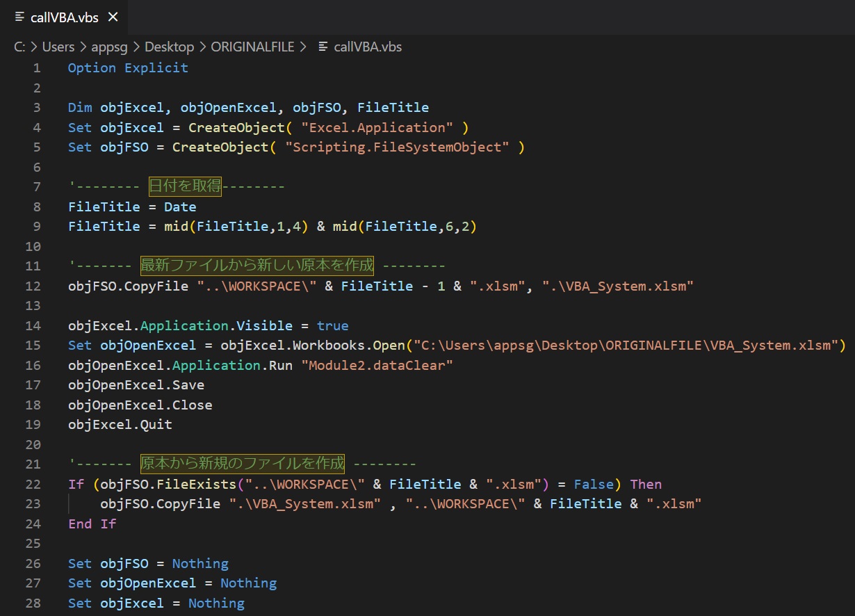
Task: Close the callVBA.vbs tab
Action: (x=113, y=17)
